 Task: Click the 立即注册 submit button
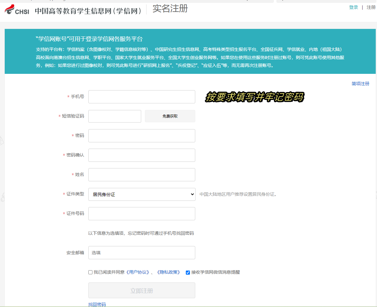pyautogui.click(x=141, y=290)
